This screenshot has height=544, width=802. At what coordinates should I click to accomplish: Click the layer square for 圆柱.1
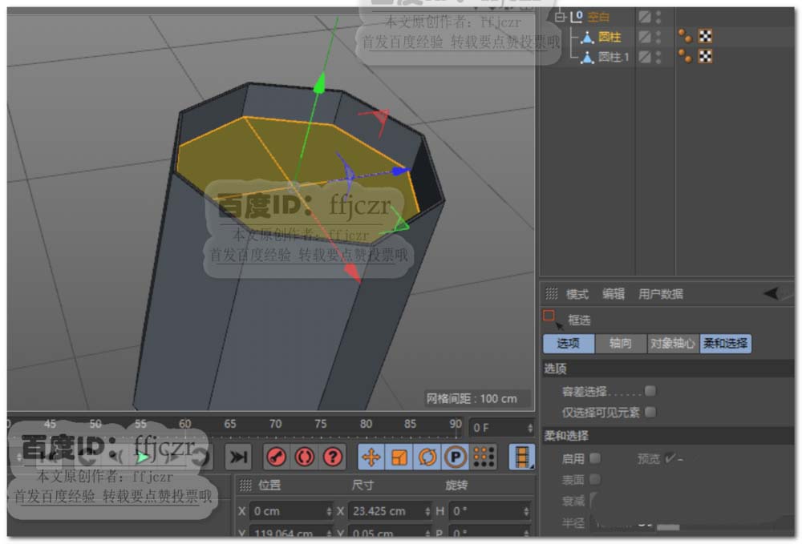point(645,57)
